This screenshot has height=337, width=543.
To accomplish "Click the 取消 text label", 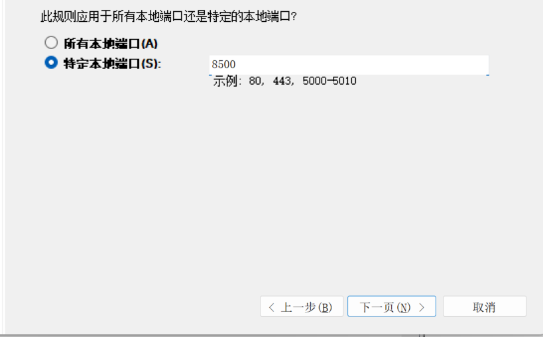I will (484, 307).
